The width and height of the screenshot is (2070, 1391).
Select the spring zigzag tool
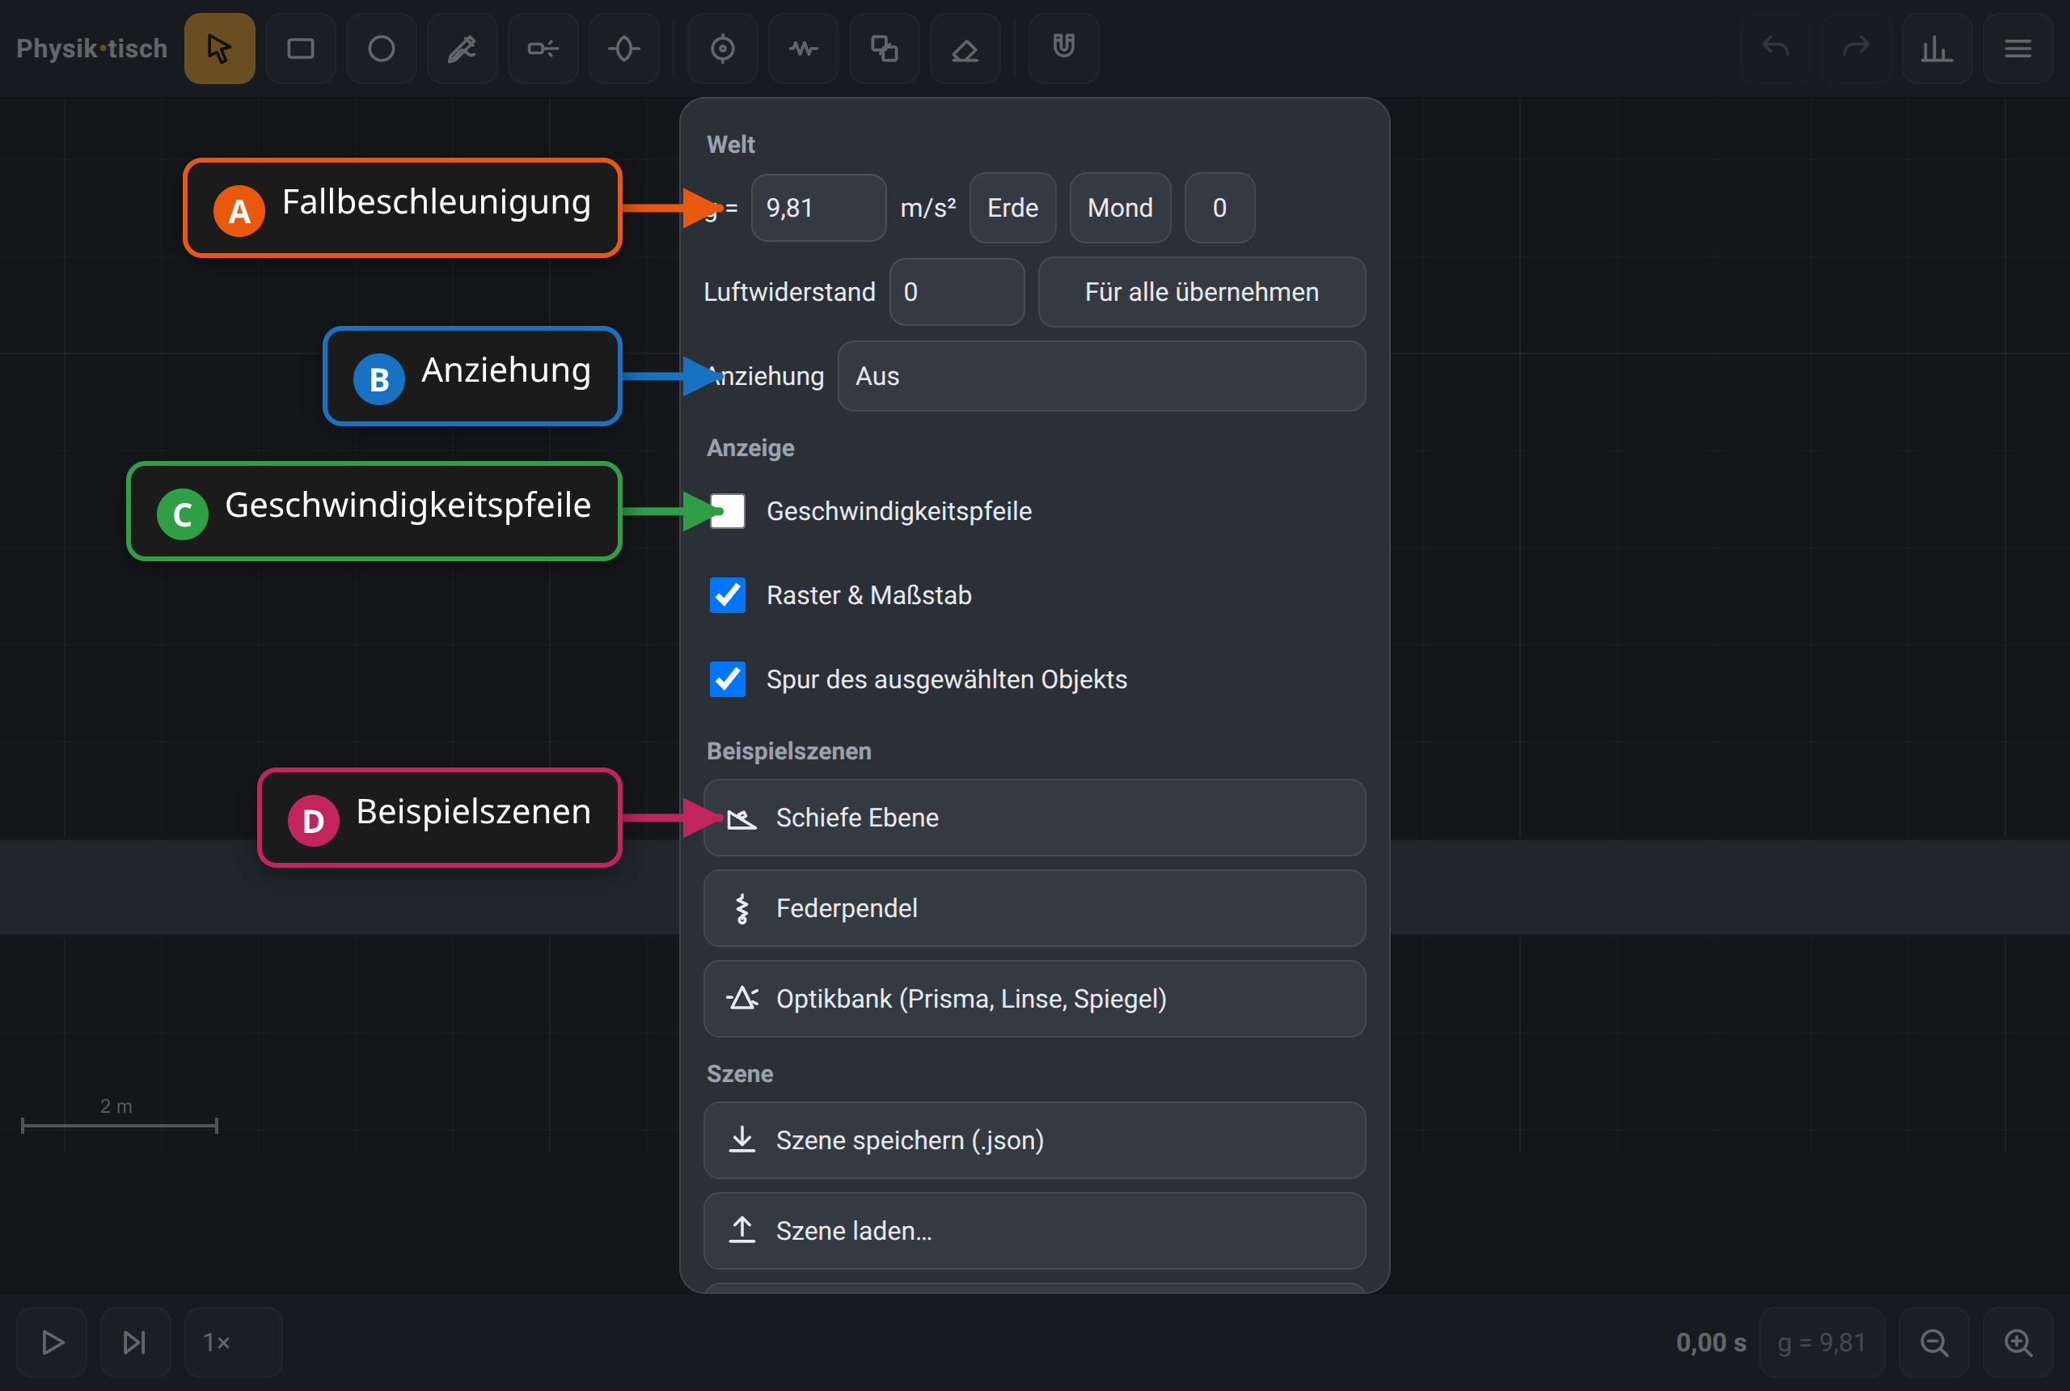click(804, 48)
